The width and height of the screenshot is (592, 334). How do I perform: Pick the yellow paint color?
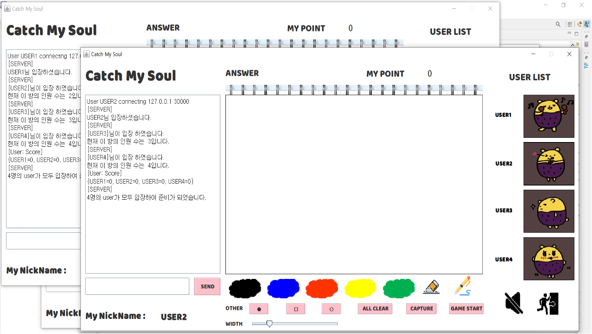pos(361,288)
